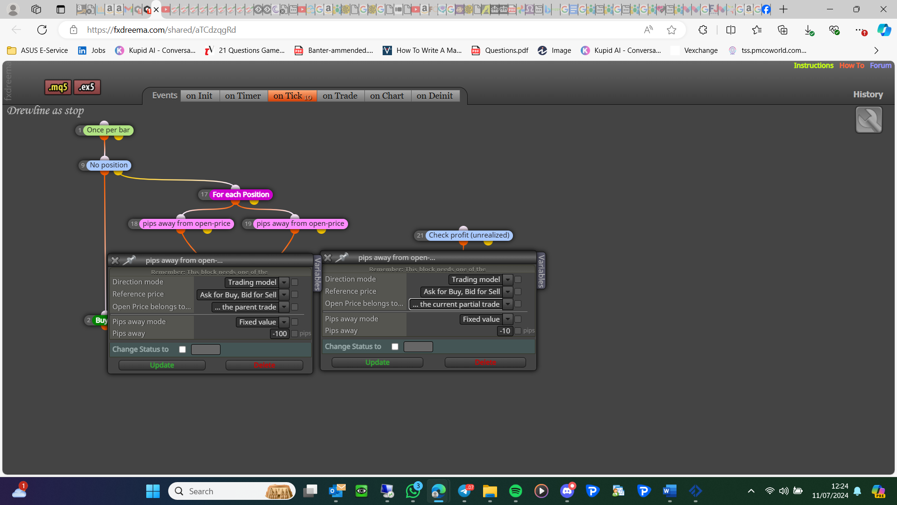
Task: Open WhatsApp from the taskbar
Action: pyautogui.click(x=413, y=491)
